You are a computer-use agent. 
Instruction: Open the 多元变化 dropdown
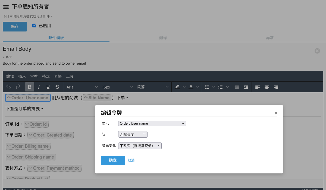[x=140, y=146]
